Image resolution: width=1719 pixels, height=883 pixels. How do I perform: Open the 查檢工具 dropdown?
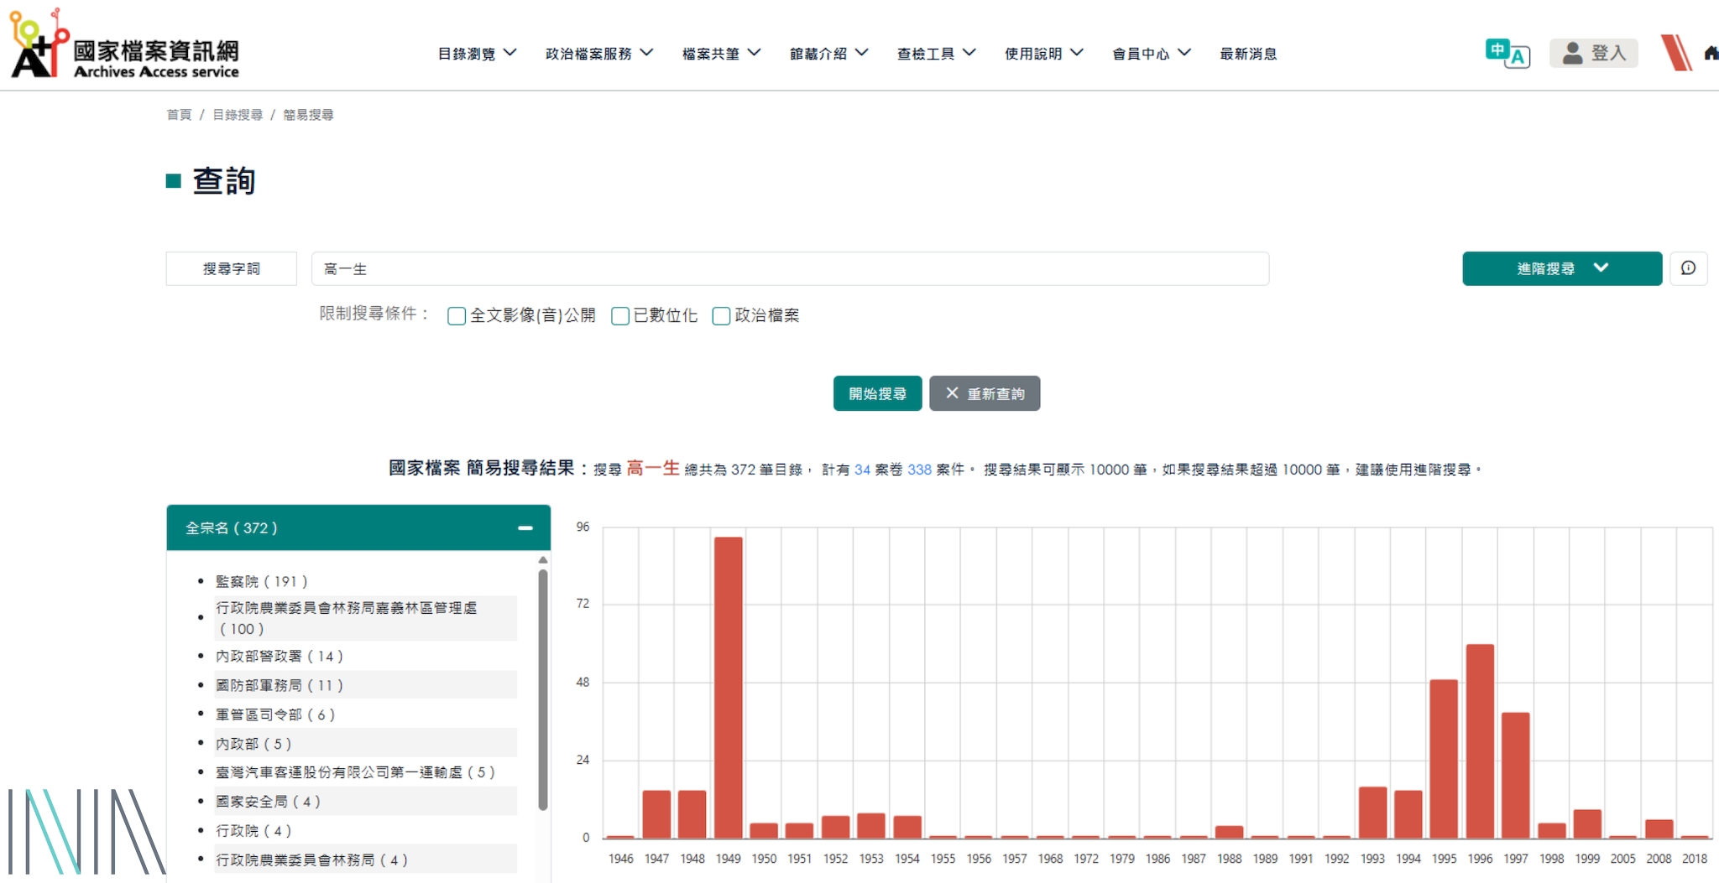click(x=936, y=54)
